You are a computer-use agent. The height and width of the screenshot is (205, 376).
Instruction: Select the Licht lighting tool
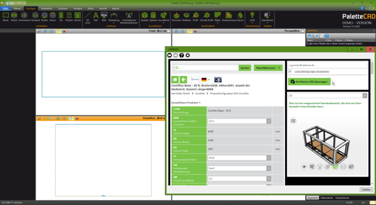tap(252, 17)
